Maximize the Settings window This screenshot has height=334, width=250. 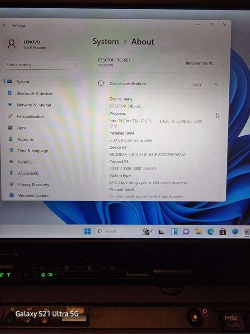211,25
